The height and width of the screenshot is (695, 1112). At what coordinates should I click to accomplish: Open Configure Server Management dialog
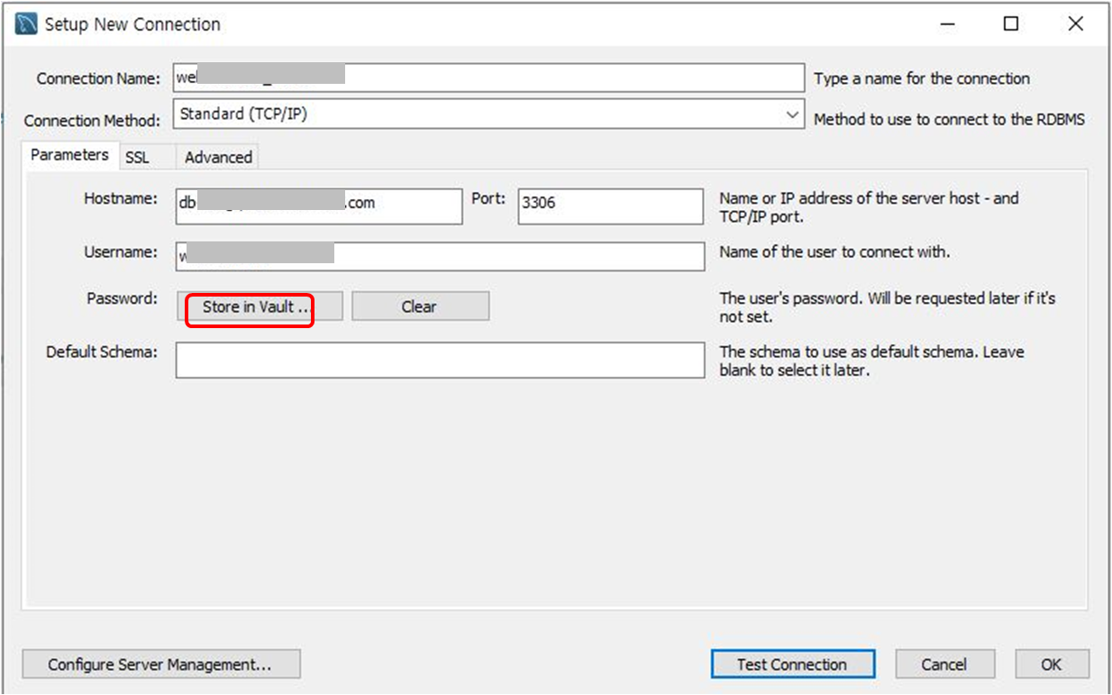click(160, 663)
